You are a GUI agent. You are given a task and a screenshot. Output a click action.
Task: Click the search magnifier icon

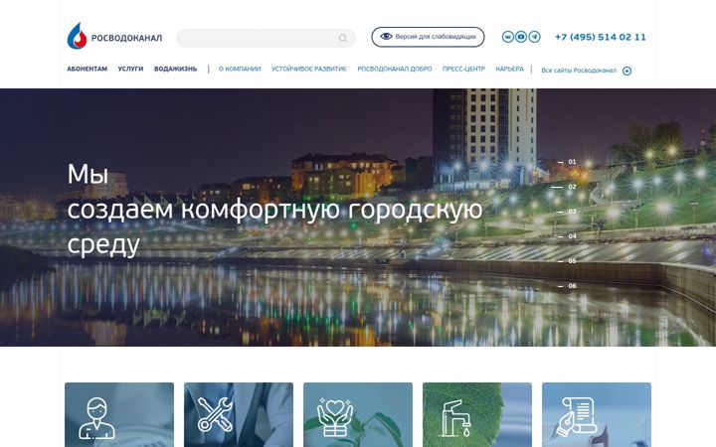click(x=342, y=39)
